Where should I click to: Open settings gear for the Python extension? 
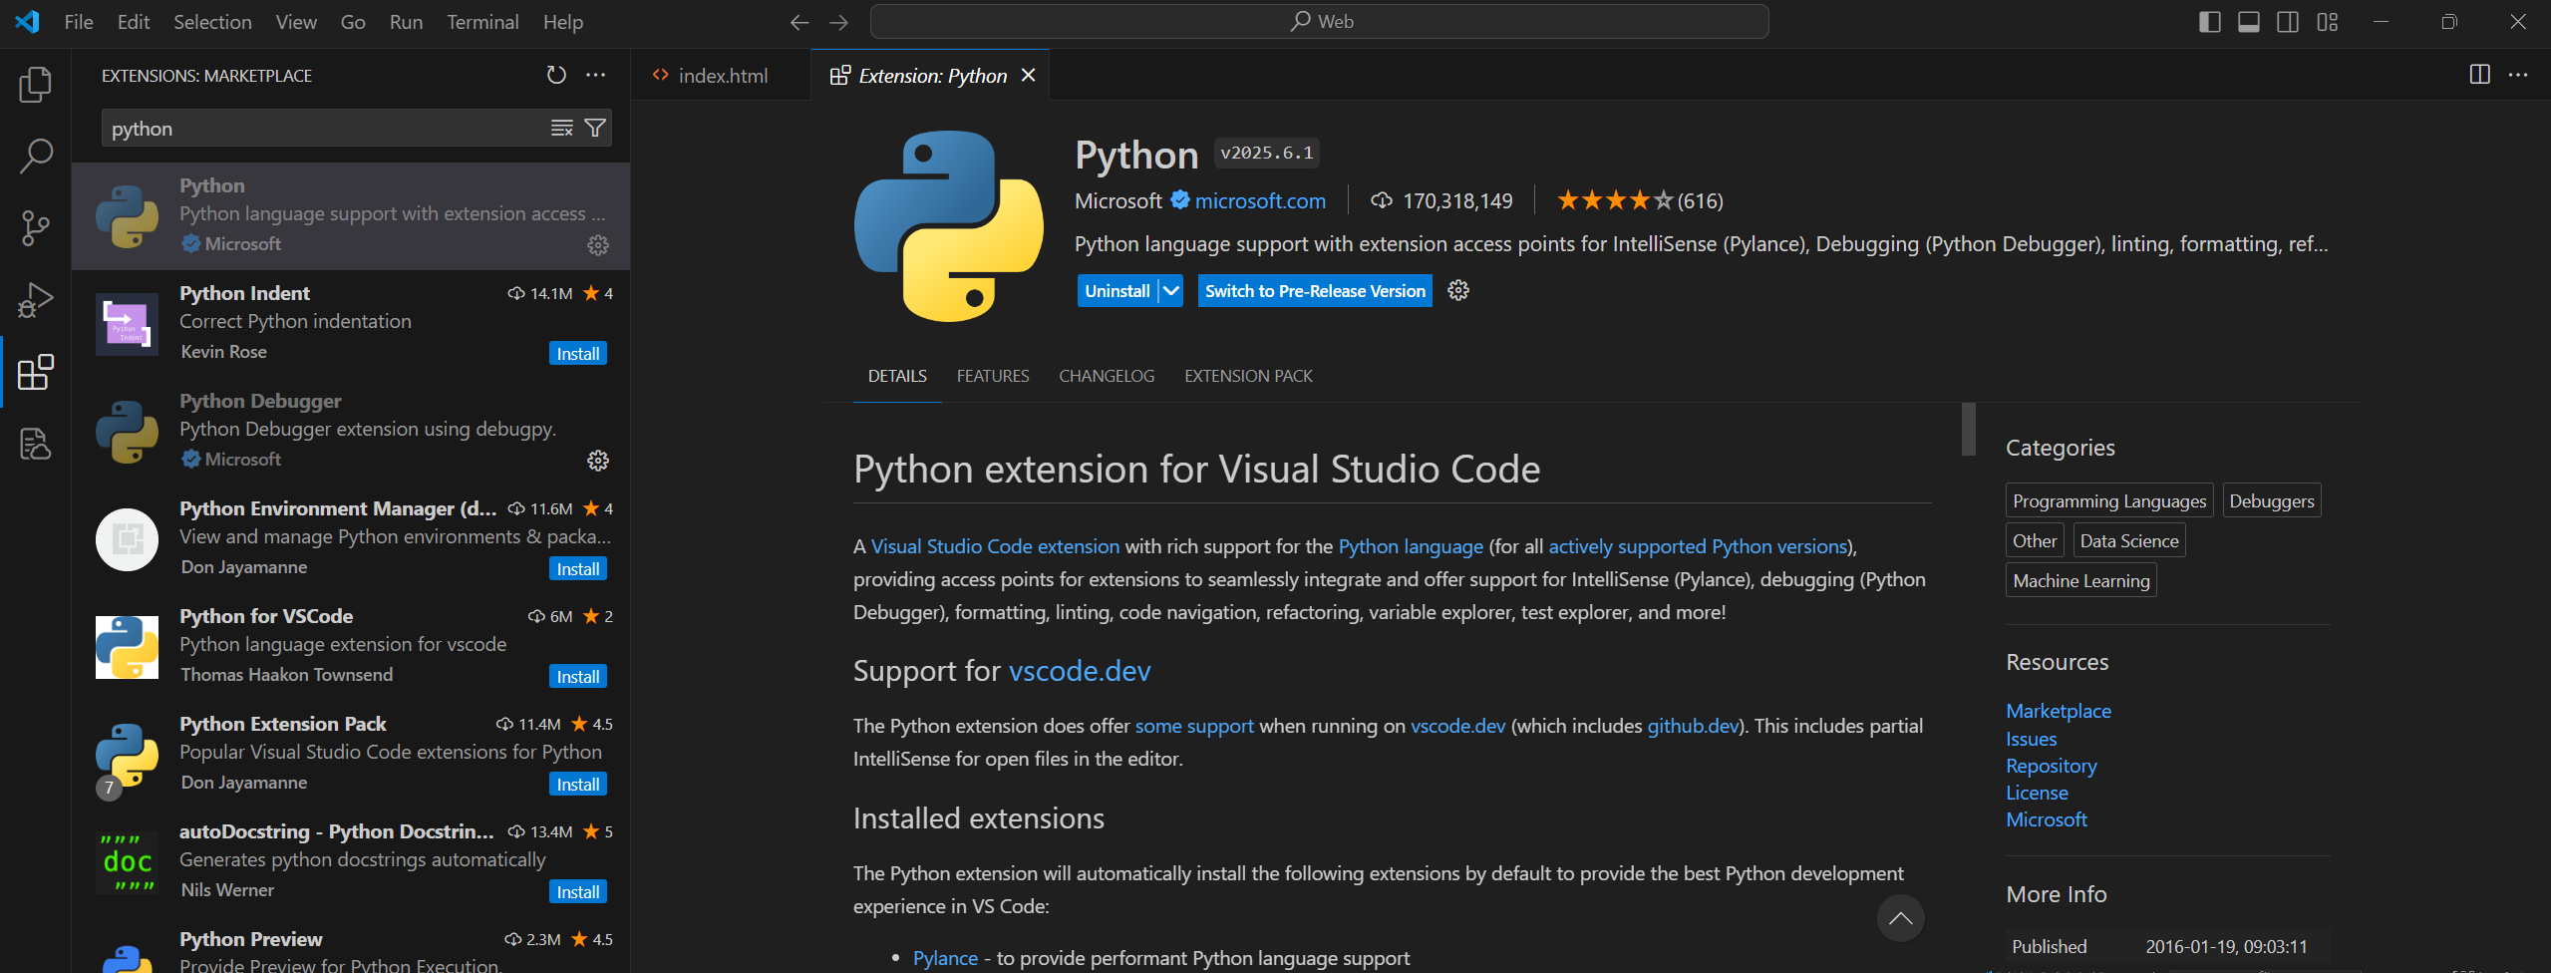[x=597, y=244]
